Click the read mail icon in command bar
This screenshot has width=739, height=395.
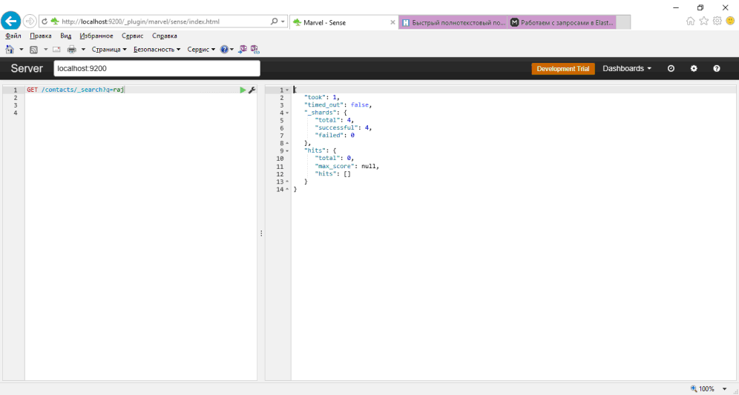pyautogui.click(x=56, y=49)
